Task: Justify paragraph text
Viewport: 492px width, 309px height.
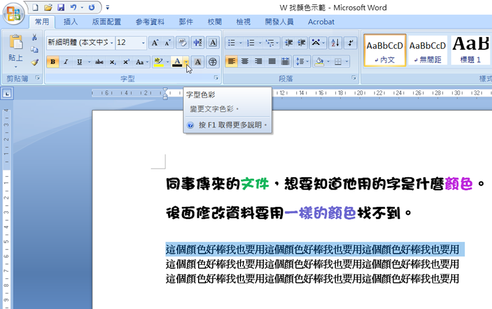Action: [272, 62]
